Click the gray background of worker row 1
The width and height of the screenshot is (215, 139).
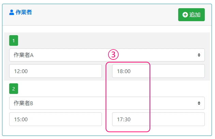(102, 41)
